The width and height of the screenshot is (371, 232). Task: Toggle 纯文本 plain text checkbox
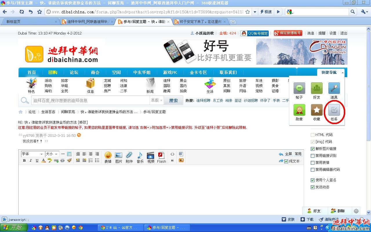tap(286, 161)
